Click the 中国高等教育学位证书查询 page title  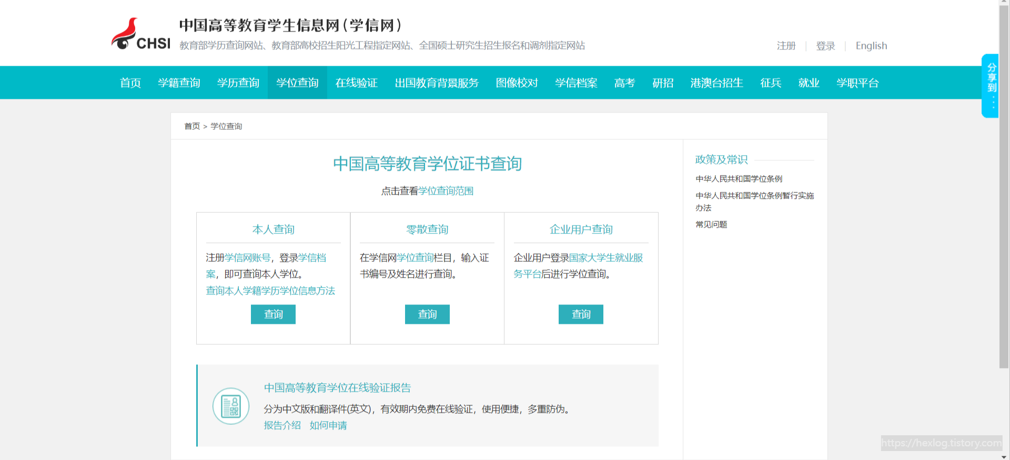tap(427, 163)
